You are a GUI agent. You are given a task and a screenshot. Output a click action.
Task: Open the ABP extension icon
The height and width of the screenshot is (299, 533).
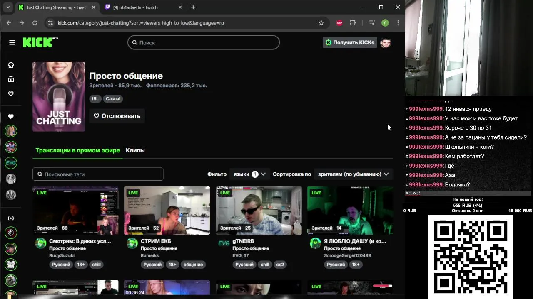point(339,23)
